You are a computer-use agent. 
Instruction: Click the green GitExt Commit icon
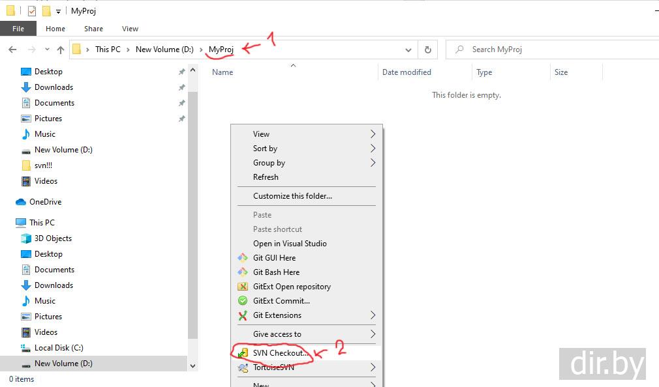point(243,301)
